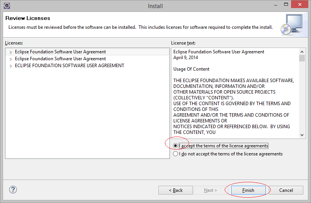Click the 'Usage Of Content' heading
Image resolution: width=311 pixels, height=203 pixels.
(x=191, y=69)
